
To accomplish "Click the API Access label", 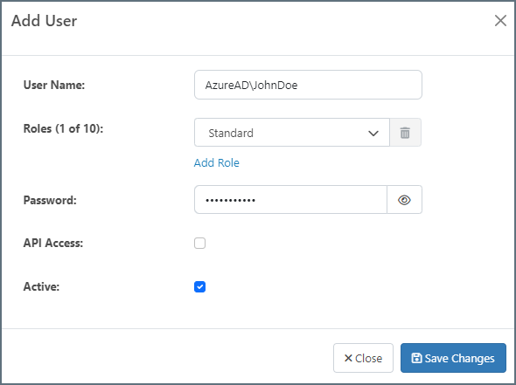I will 53,243.
